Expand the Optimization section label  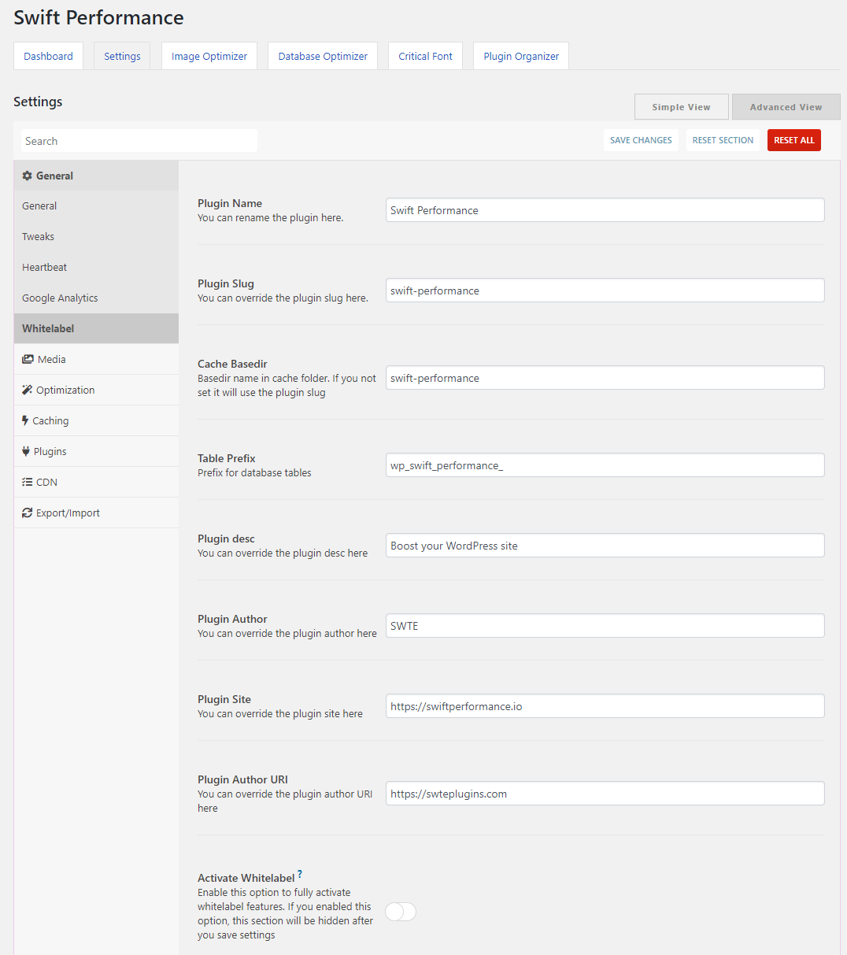point(65,390)
